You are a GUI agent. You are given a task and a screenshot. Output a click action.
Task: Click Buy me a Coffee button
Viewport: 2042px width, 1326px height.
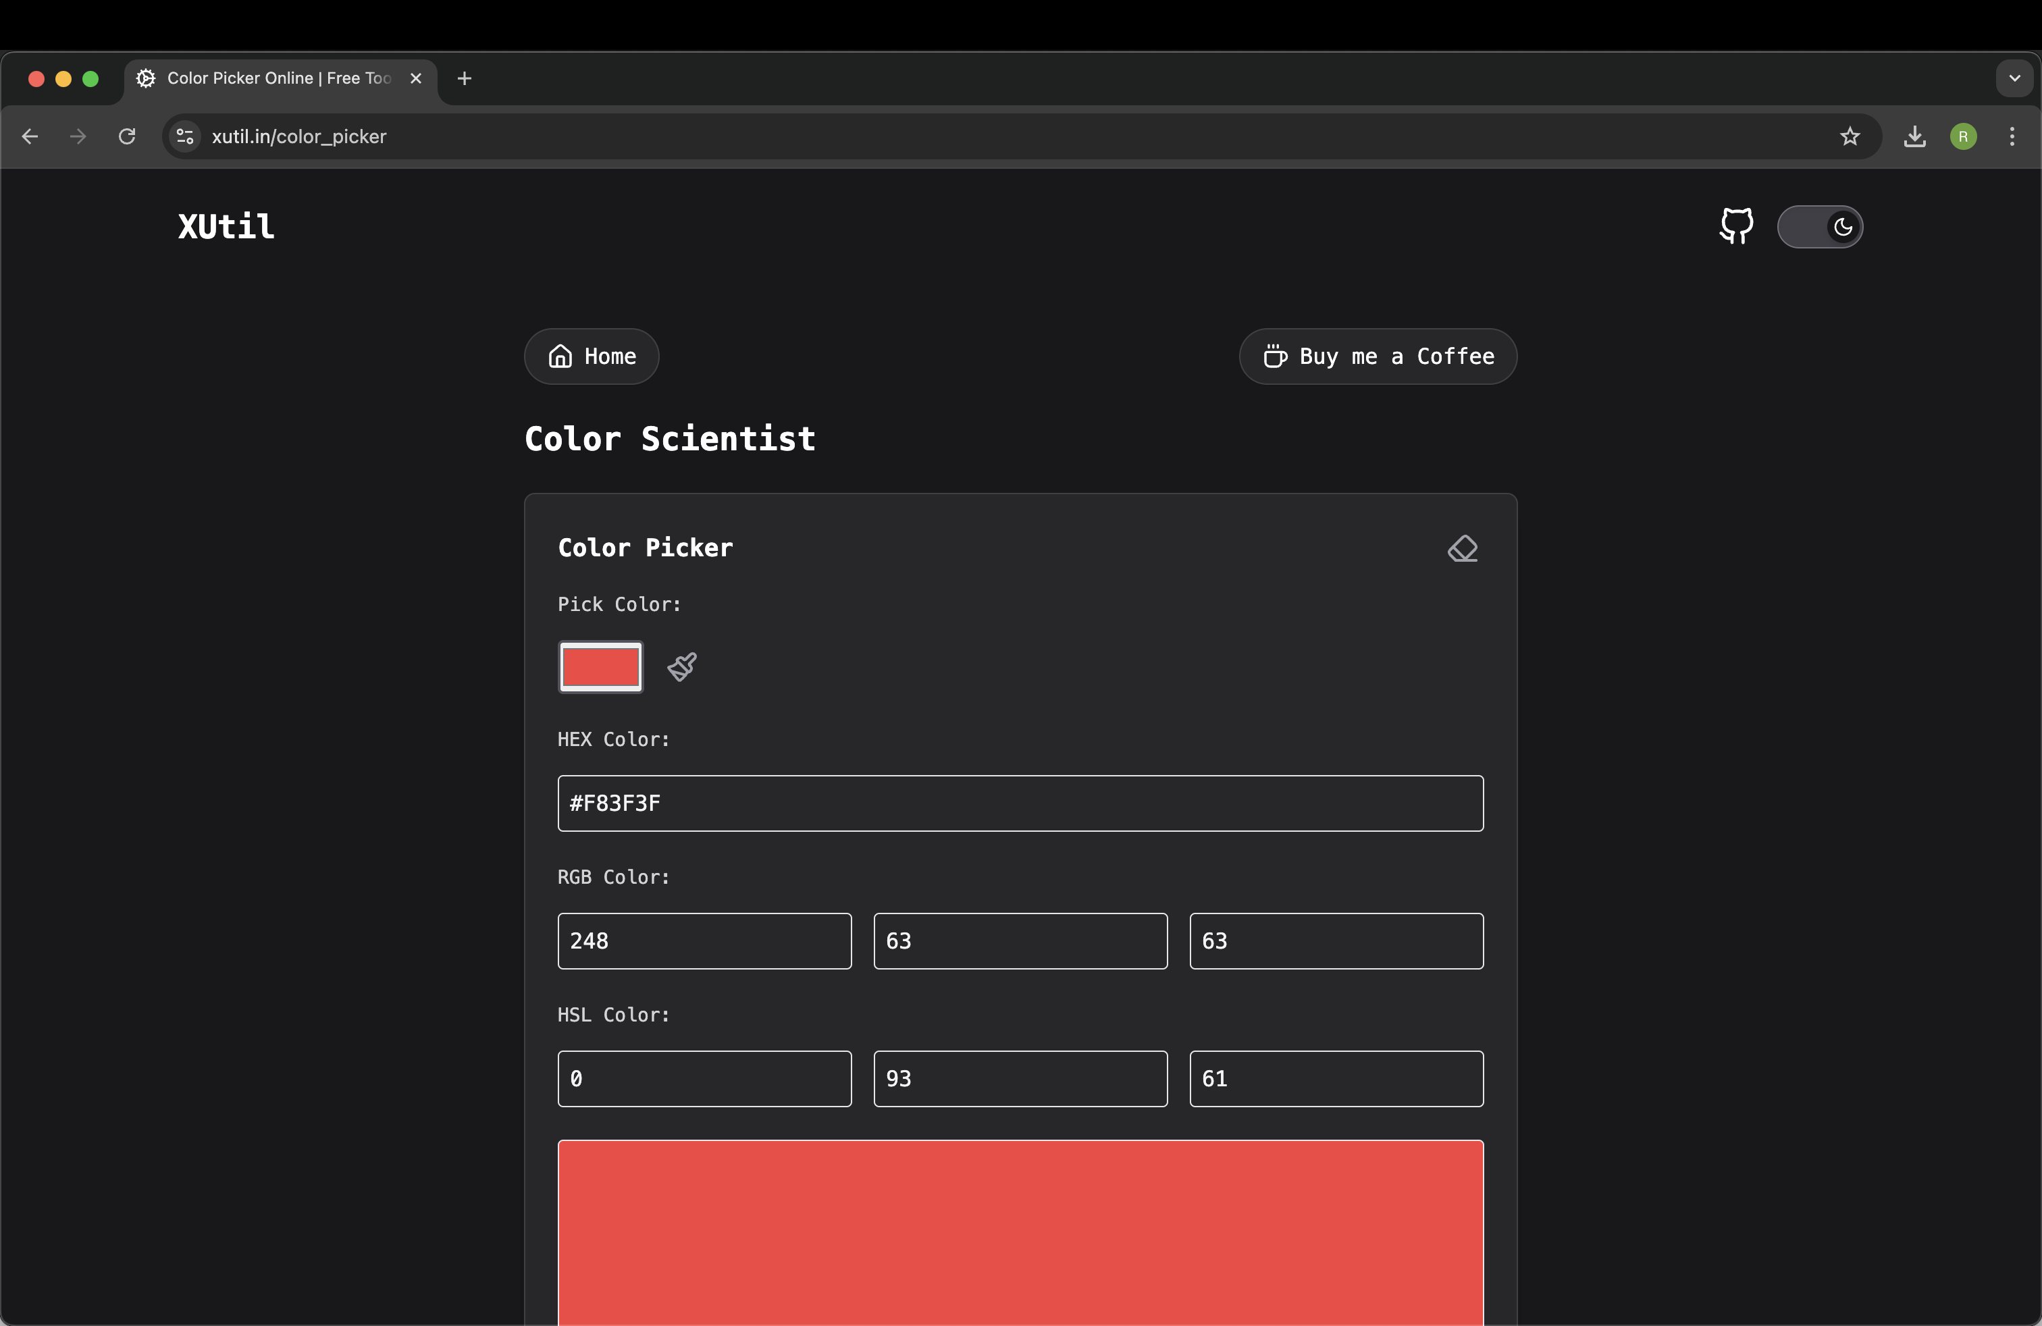[x=1378, y=356]
